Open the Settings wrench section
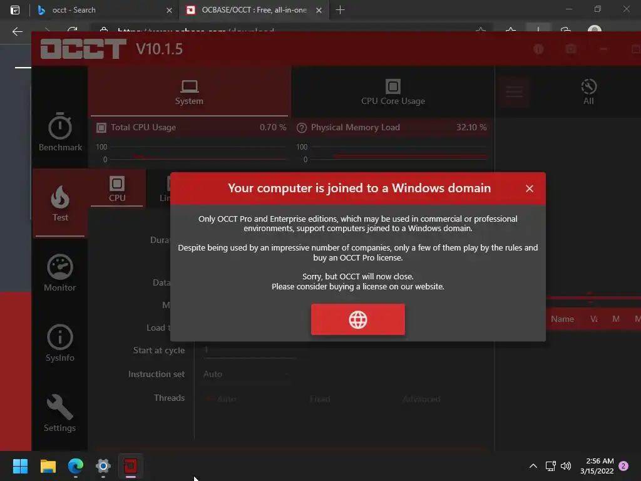The image size is (641, 481). pos(60,413)
